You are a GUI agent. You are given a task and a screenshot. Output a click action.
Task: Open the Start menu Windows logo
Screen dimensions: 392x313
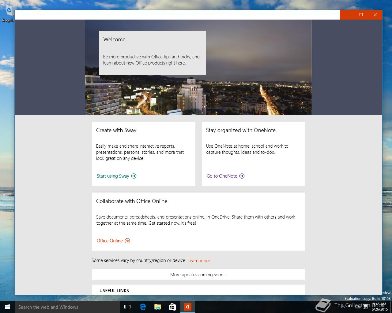coord(7,307)
